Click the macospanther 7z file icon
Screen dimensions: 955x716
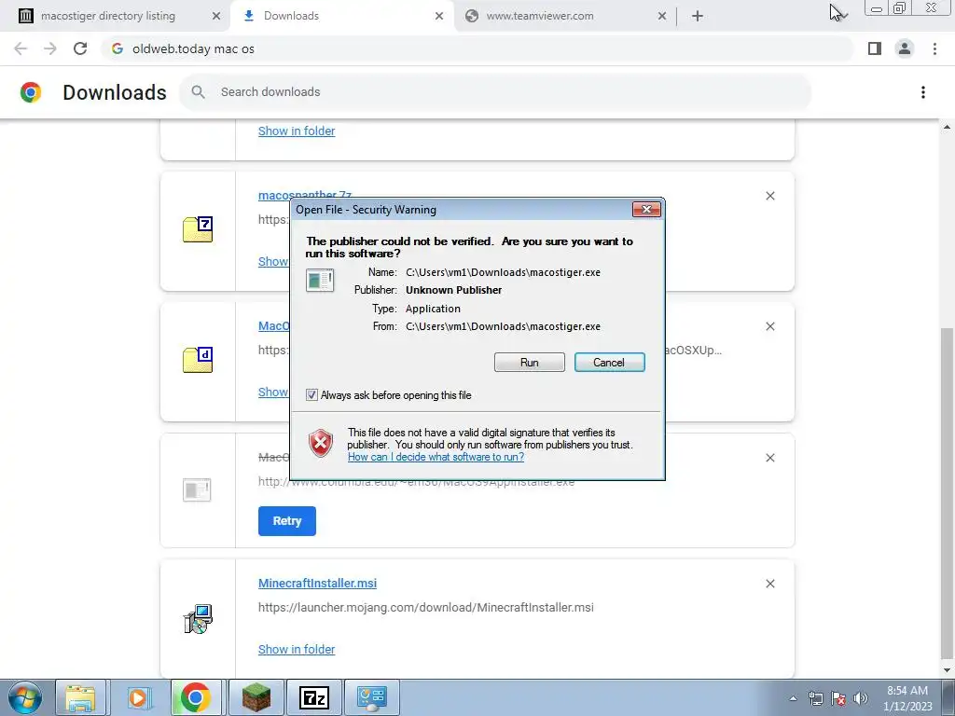coord(198,229)
